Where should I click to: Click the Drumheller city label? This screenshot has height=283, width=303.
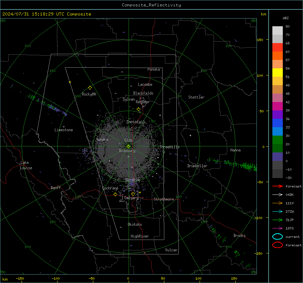pyautogui.click(x=197, y=166)
